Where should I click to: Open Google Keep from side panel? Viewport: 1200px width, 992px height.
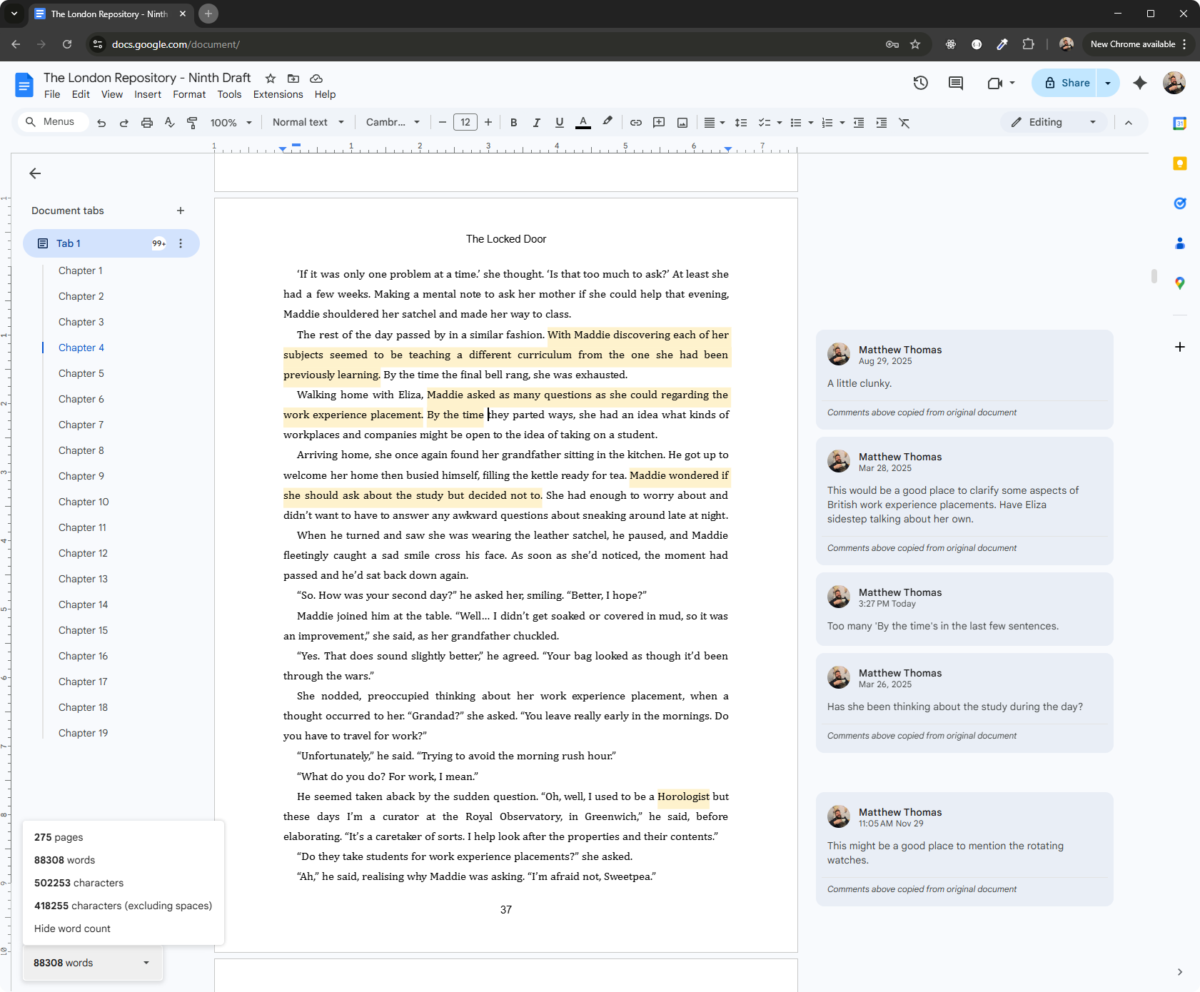[1180, 163]
